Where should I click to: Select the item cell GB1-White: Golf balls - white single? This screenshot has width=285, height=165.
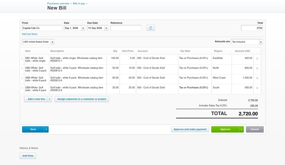point(37,59)
